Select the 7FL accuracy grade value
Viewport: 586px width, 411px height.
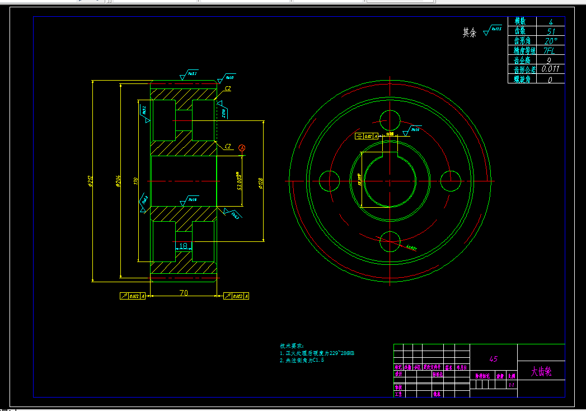549,51
